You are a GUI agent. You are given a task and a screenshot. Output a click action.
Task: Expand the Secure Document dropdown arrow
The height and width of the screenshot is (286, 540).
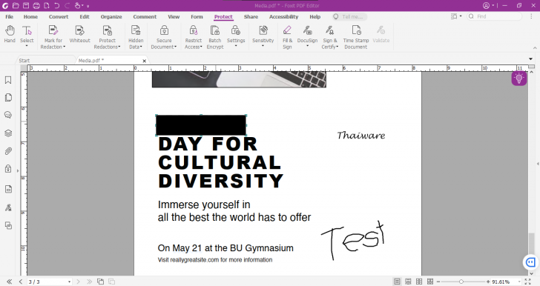pos(175,47)
